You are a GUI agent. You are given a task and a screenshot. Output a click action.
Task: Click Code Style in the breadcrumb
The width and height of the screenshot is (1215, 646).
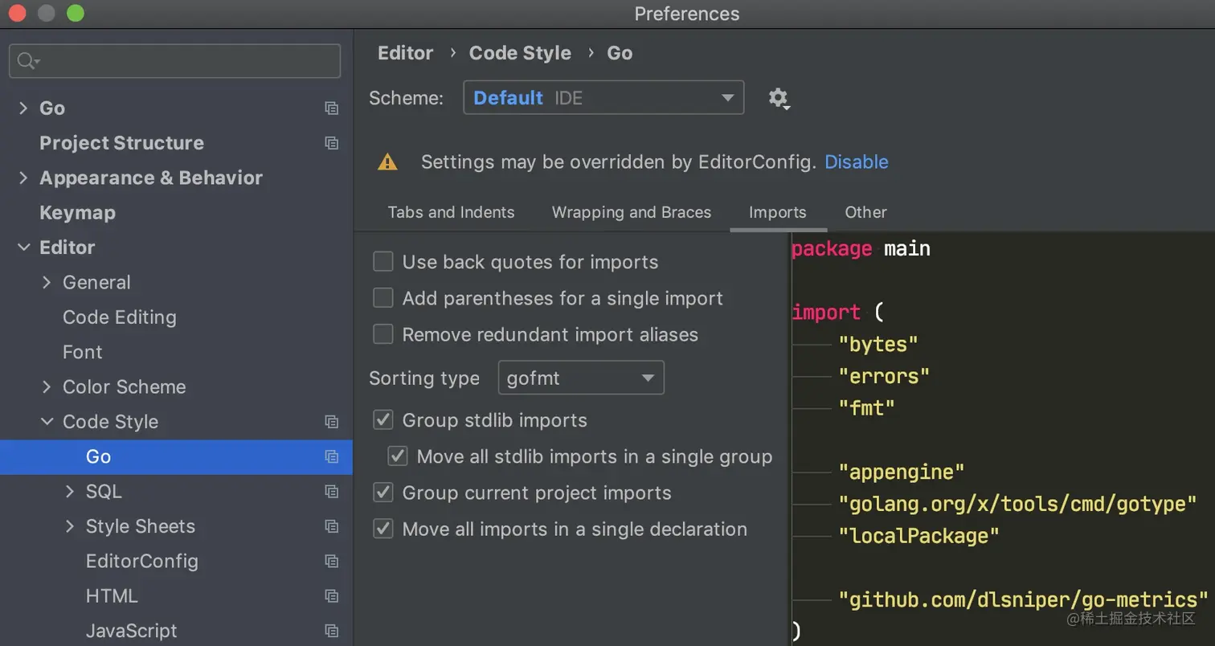520,53
